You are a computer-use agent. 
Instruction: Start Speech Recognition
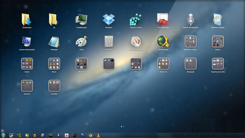(190, 19)
